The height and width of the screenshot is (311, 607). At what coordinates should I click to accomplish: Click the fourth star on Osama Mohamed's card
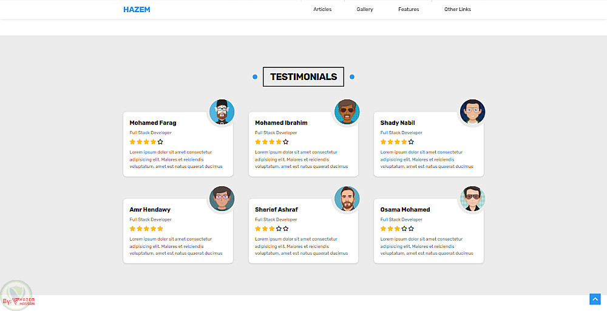(404, 229)
